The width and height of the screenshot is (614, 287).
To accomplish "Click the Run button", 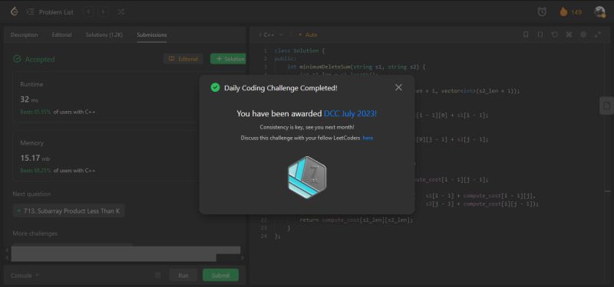I will pyautogui.click(x=183, y=276).
